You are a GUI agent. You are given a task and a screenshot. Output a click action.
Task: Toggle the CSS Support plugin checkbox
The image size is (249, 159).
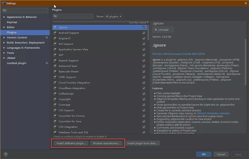click(144, 110)
